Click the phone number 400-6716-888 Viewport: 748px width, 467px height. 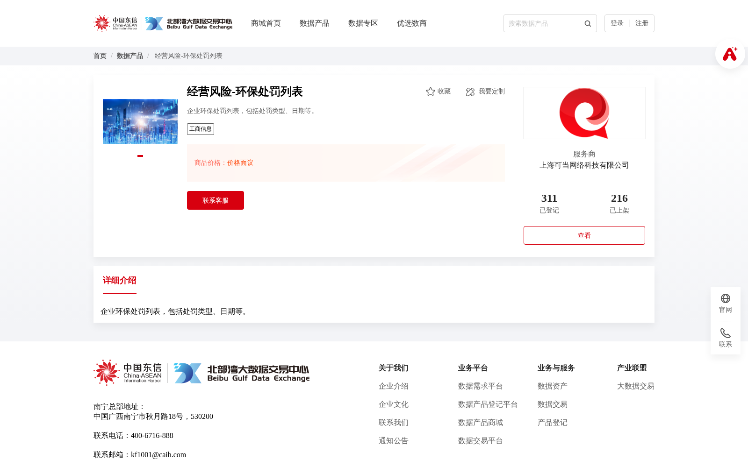(152, 436)
